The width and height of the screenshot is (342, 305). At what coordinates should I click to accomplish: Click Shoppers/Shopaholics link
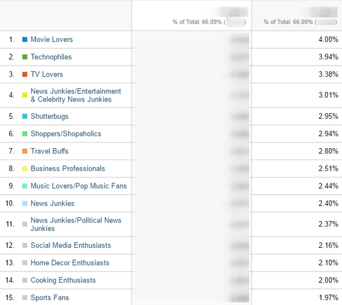point(66,134)
